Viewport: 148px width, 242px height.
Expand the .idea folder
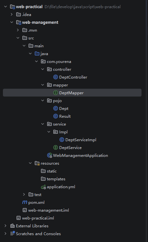point(12,14)
